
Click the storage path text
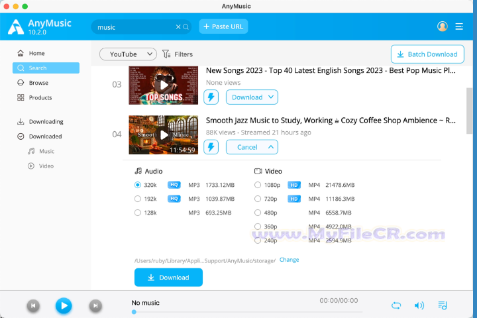[x=205, y=261]
